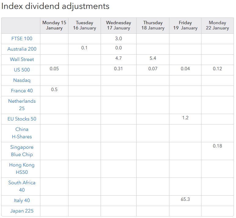
Task: Click the Index dividend adjustments heading
Action: 55,6
